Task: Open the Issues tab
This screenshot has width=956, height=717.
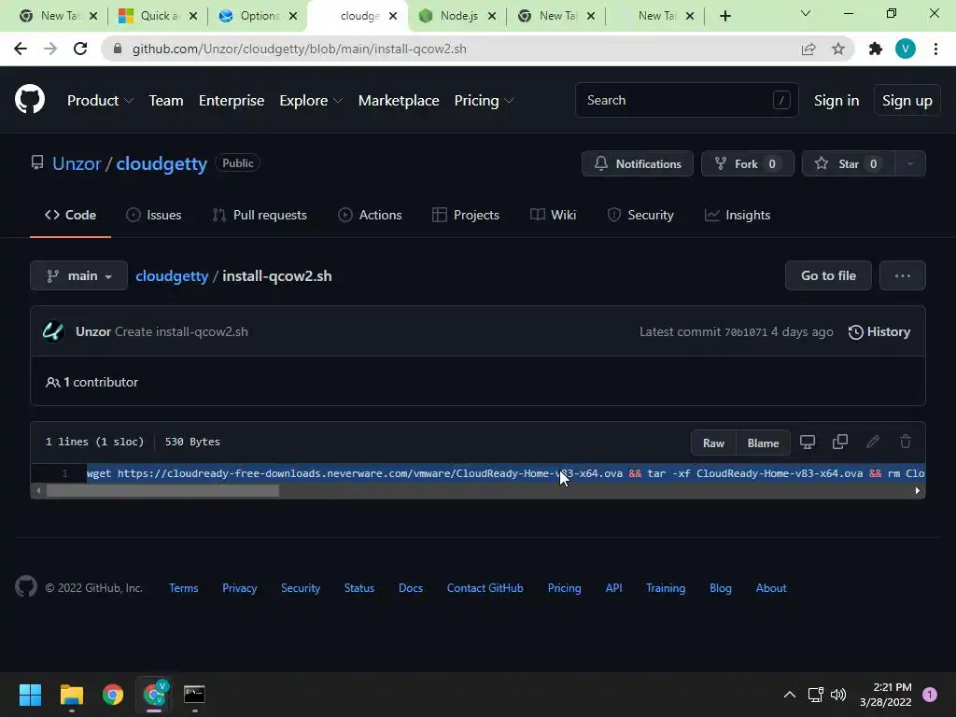Action: (154, 216)
